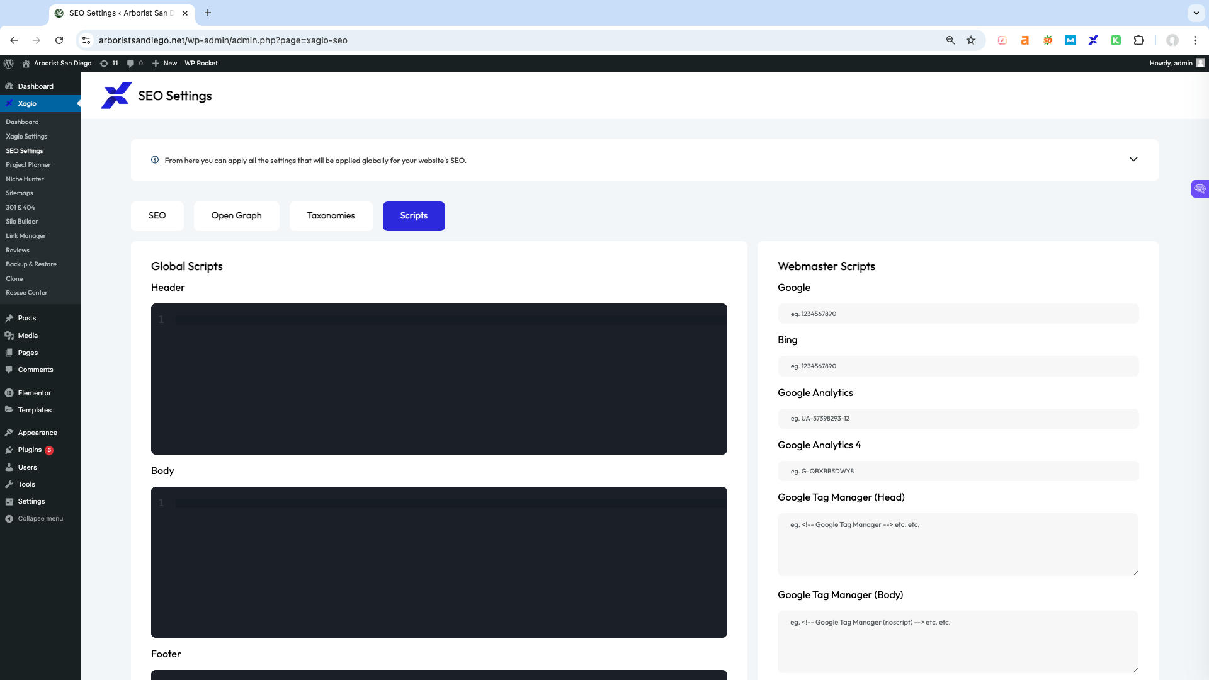Focus the Bing verification field
This screenshot has width=1209, height=680.
(x=958, y=366)
